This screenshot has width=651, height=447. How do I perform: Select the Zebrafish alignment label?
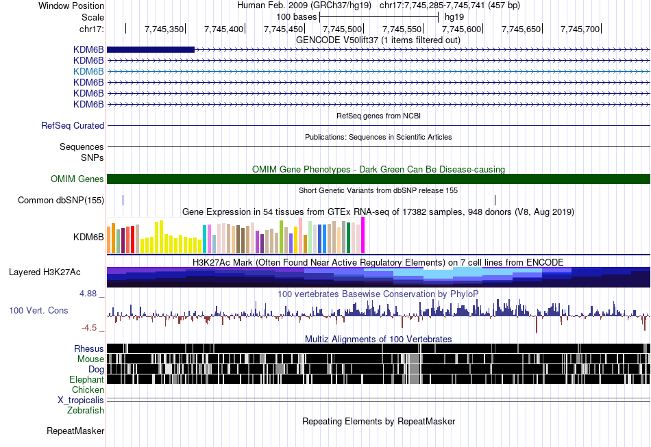pos(86,410)
